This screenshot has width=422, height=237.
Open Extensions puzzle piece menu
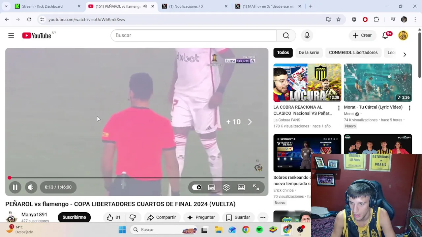377,19
